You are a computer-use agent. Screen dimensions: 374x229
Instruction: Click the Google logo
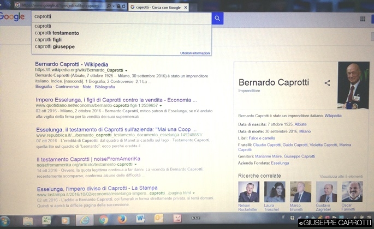12,17
